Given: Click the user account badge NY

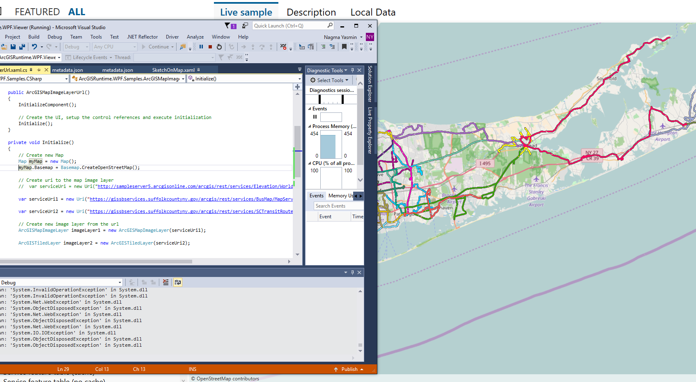Looking at the screenshot, I should tap(370, 37).
